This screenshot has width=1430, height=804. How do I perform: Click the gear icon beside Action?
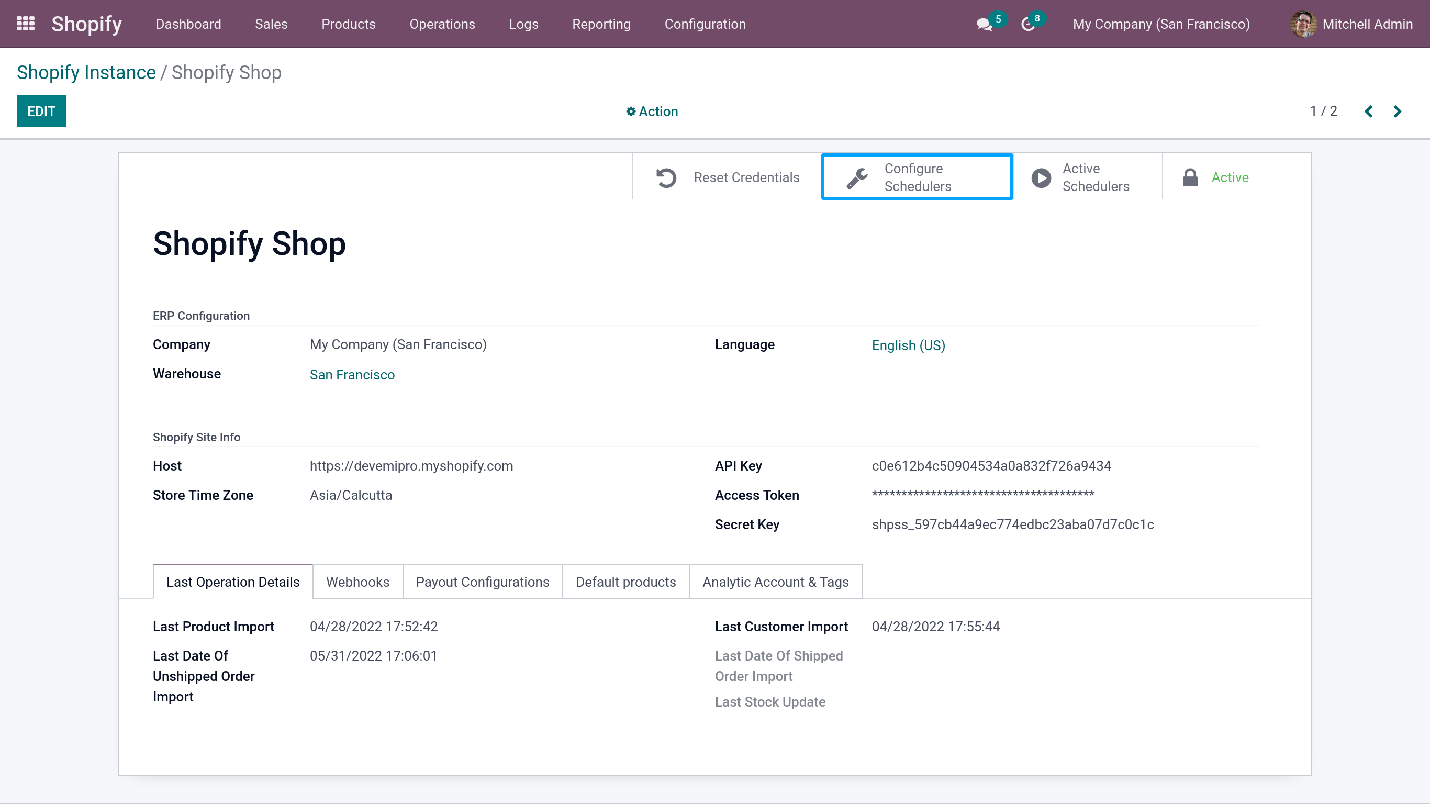coord(631,111)
